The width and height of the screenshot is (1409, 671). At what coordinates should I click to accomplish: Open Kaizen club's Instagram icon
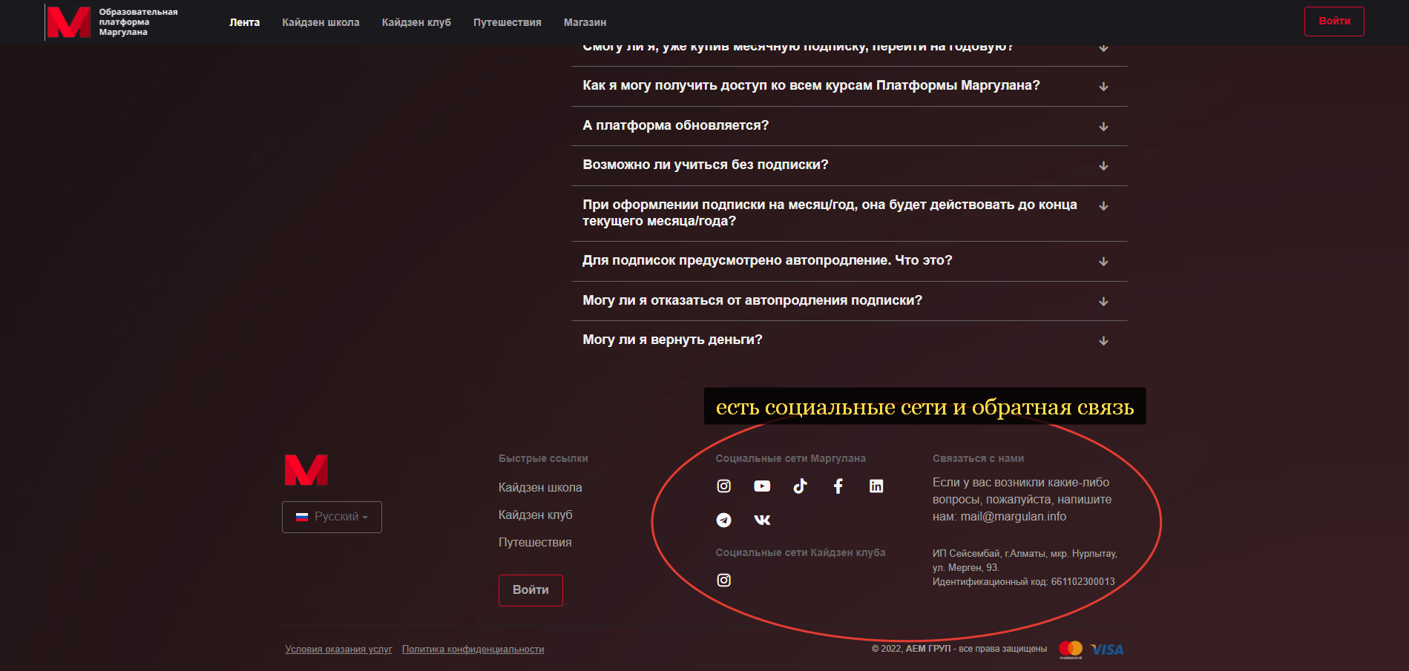coord(723,580)
